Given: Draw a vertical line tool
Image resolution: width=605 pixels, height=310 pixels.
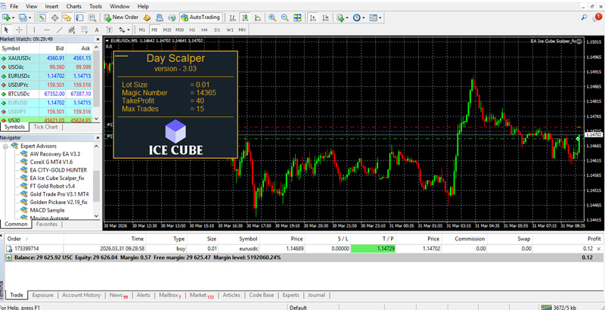Looking at the screenshot, I should coord(34,29).
